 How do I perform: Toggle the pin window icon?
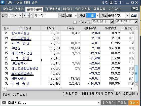(x=111, y=3)
